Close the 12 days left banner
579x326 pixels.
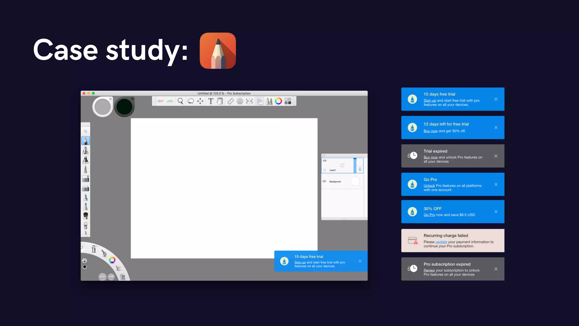tap(496, 128)
